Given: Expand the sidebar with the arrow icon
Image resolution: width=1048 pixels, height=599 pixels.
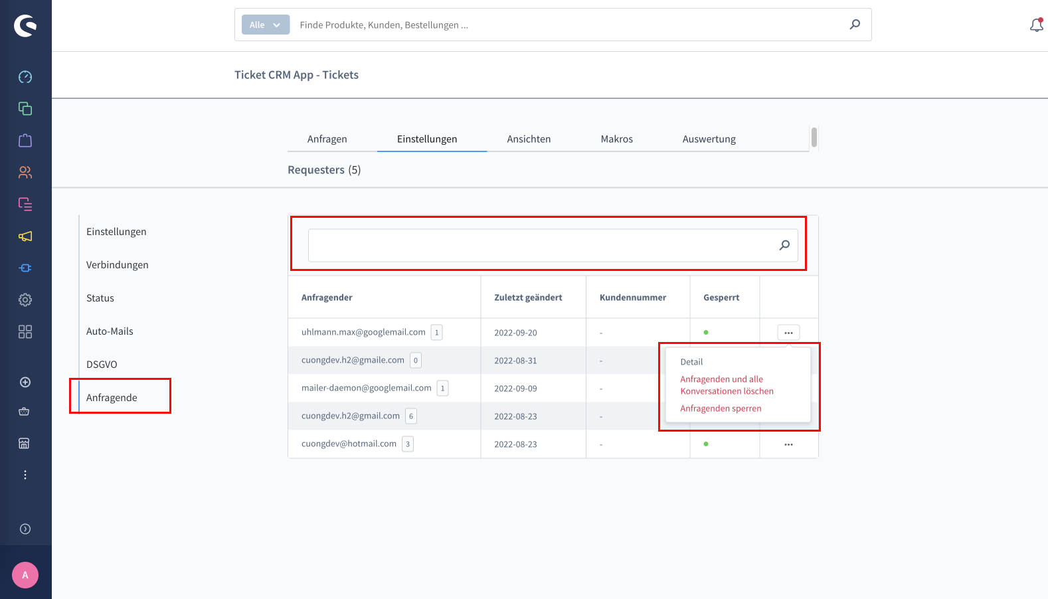Looking at the screenshot, I should pyautogui.click(x=25, y=529).
